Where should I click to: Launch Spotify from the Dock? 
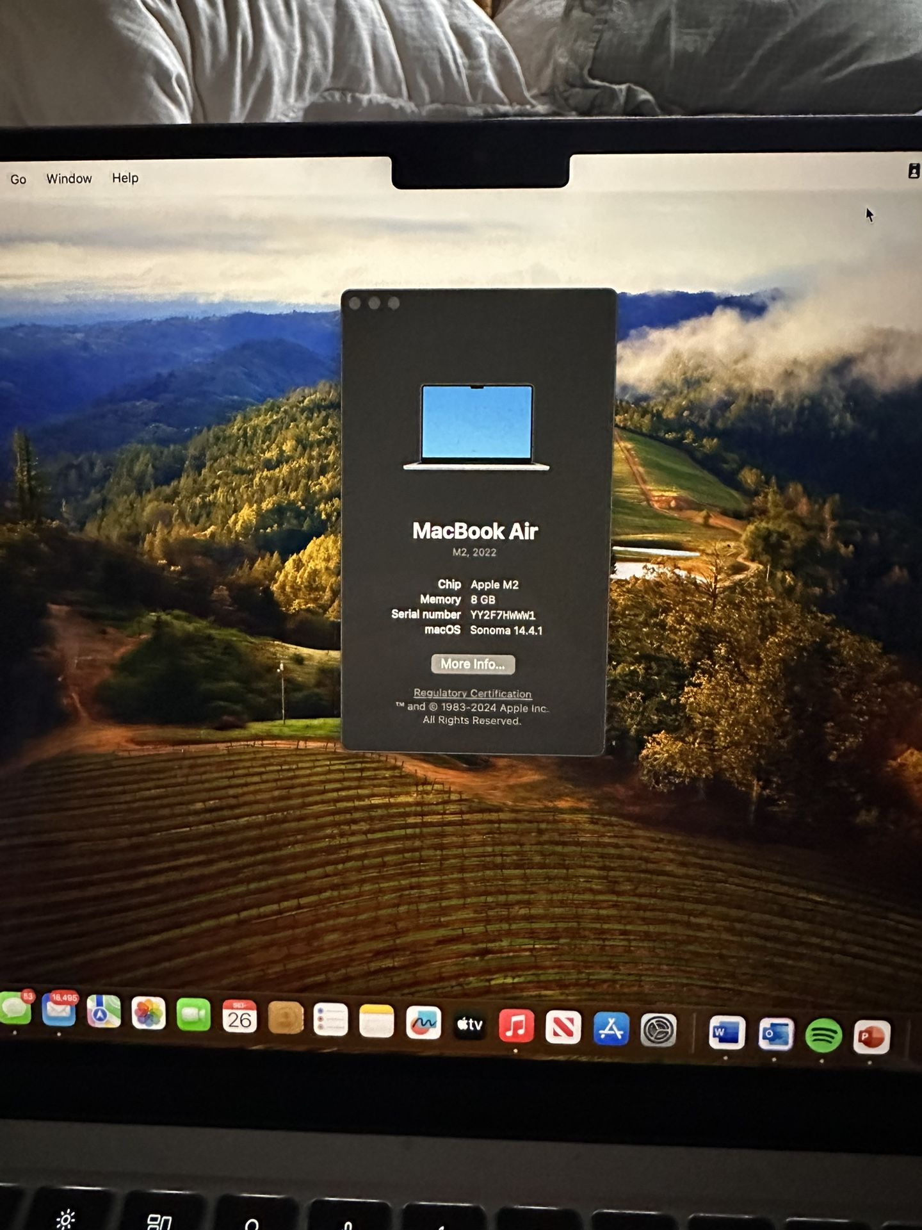[823, 1035]
